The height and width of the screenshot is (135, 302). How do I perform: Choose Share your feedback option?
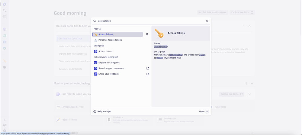pyautogui.click(x=108, y=74)
